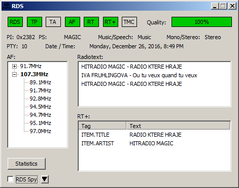Close the RDS window
The width and height of the screenshot is (239, 188).
(232, 6)
